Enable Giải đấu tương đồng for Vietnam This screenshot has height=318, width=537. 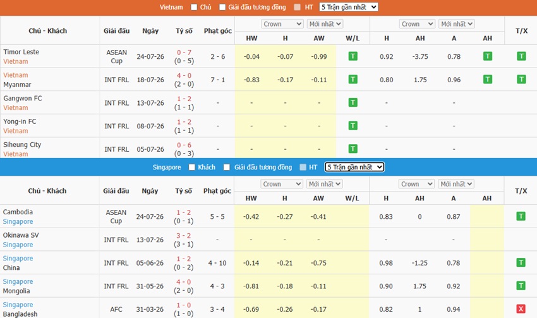coord(222,7)
